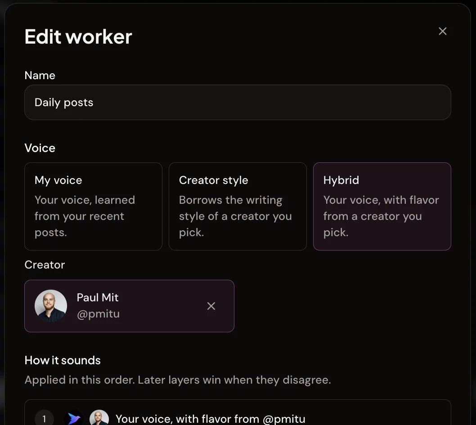Click the arrow logo icon in layer 1
The image size is (476, 425).
73,419
